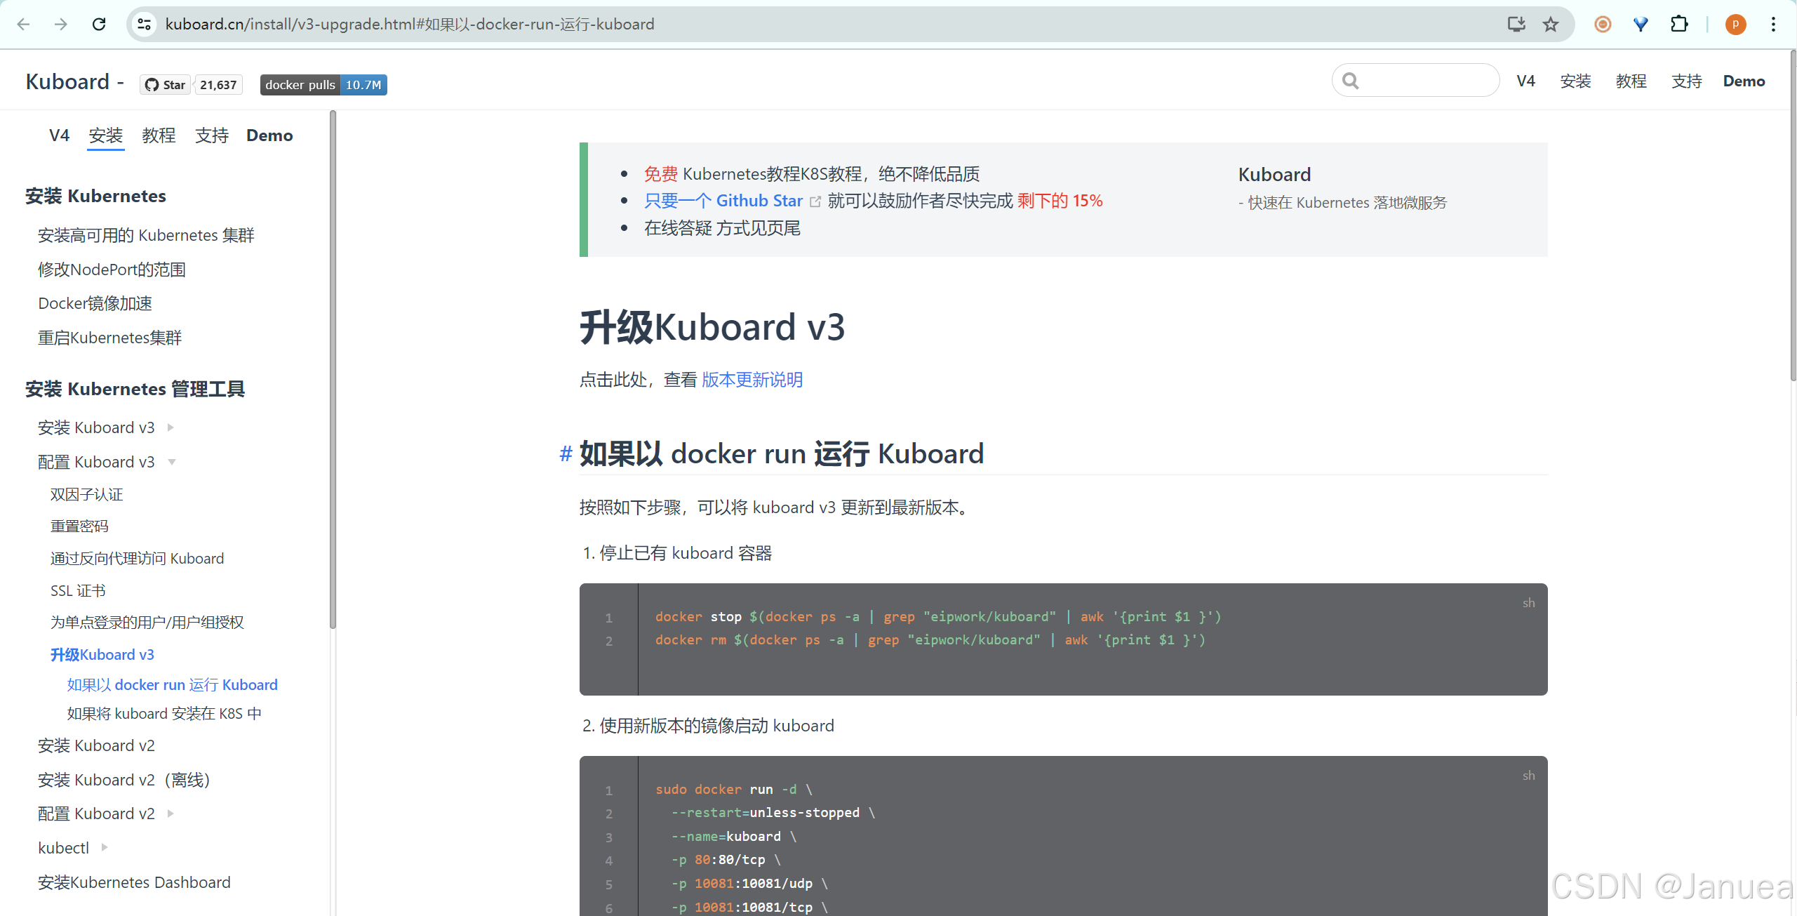Screen dimensions: 1797x916
Task: Open 安装 in top navigation
Action: point(1576,81)
